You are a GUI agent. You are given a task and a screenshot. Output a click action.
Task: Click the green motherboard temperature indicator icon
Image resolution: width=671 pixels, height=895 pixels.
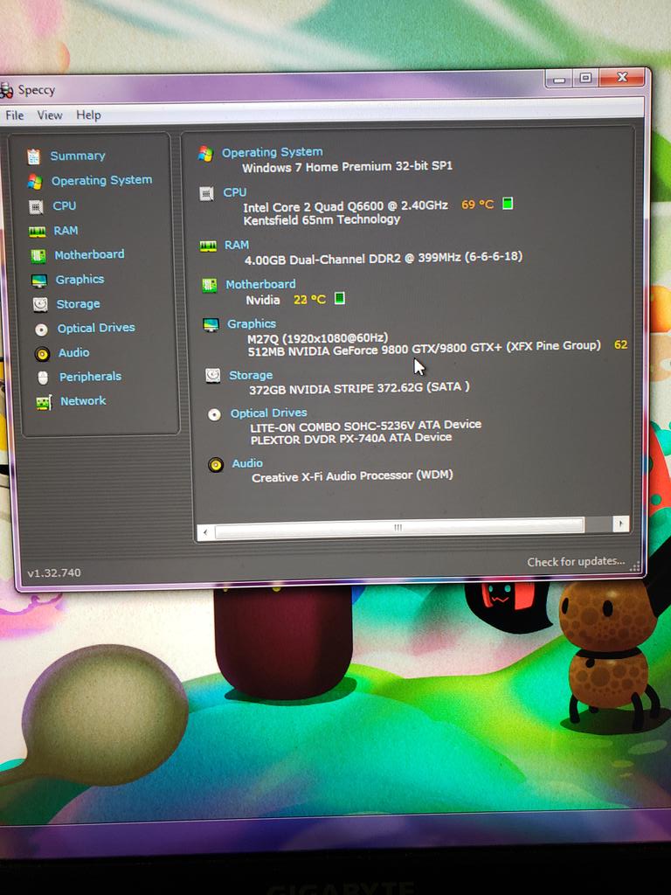[x=340, y=298]
